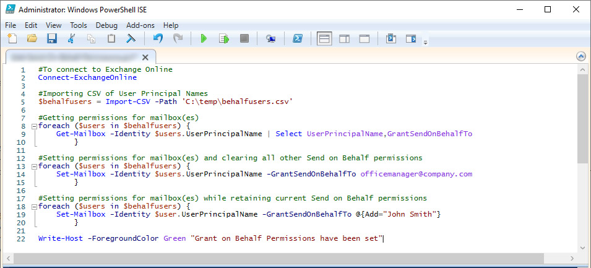Click on officemanager@company.com text
The height and width of the screenshot is (268, 591).
point(416,174)
